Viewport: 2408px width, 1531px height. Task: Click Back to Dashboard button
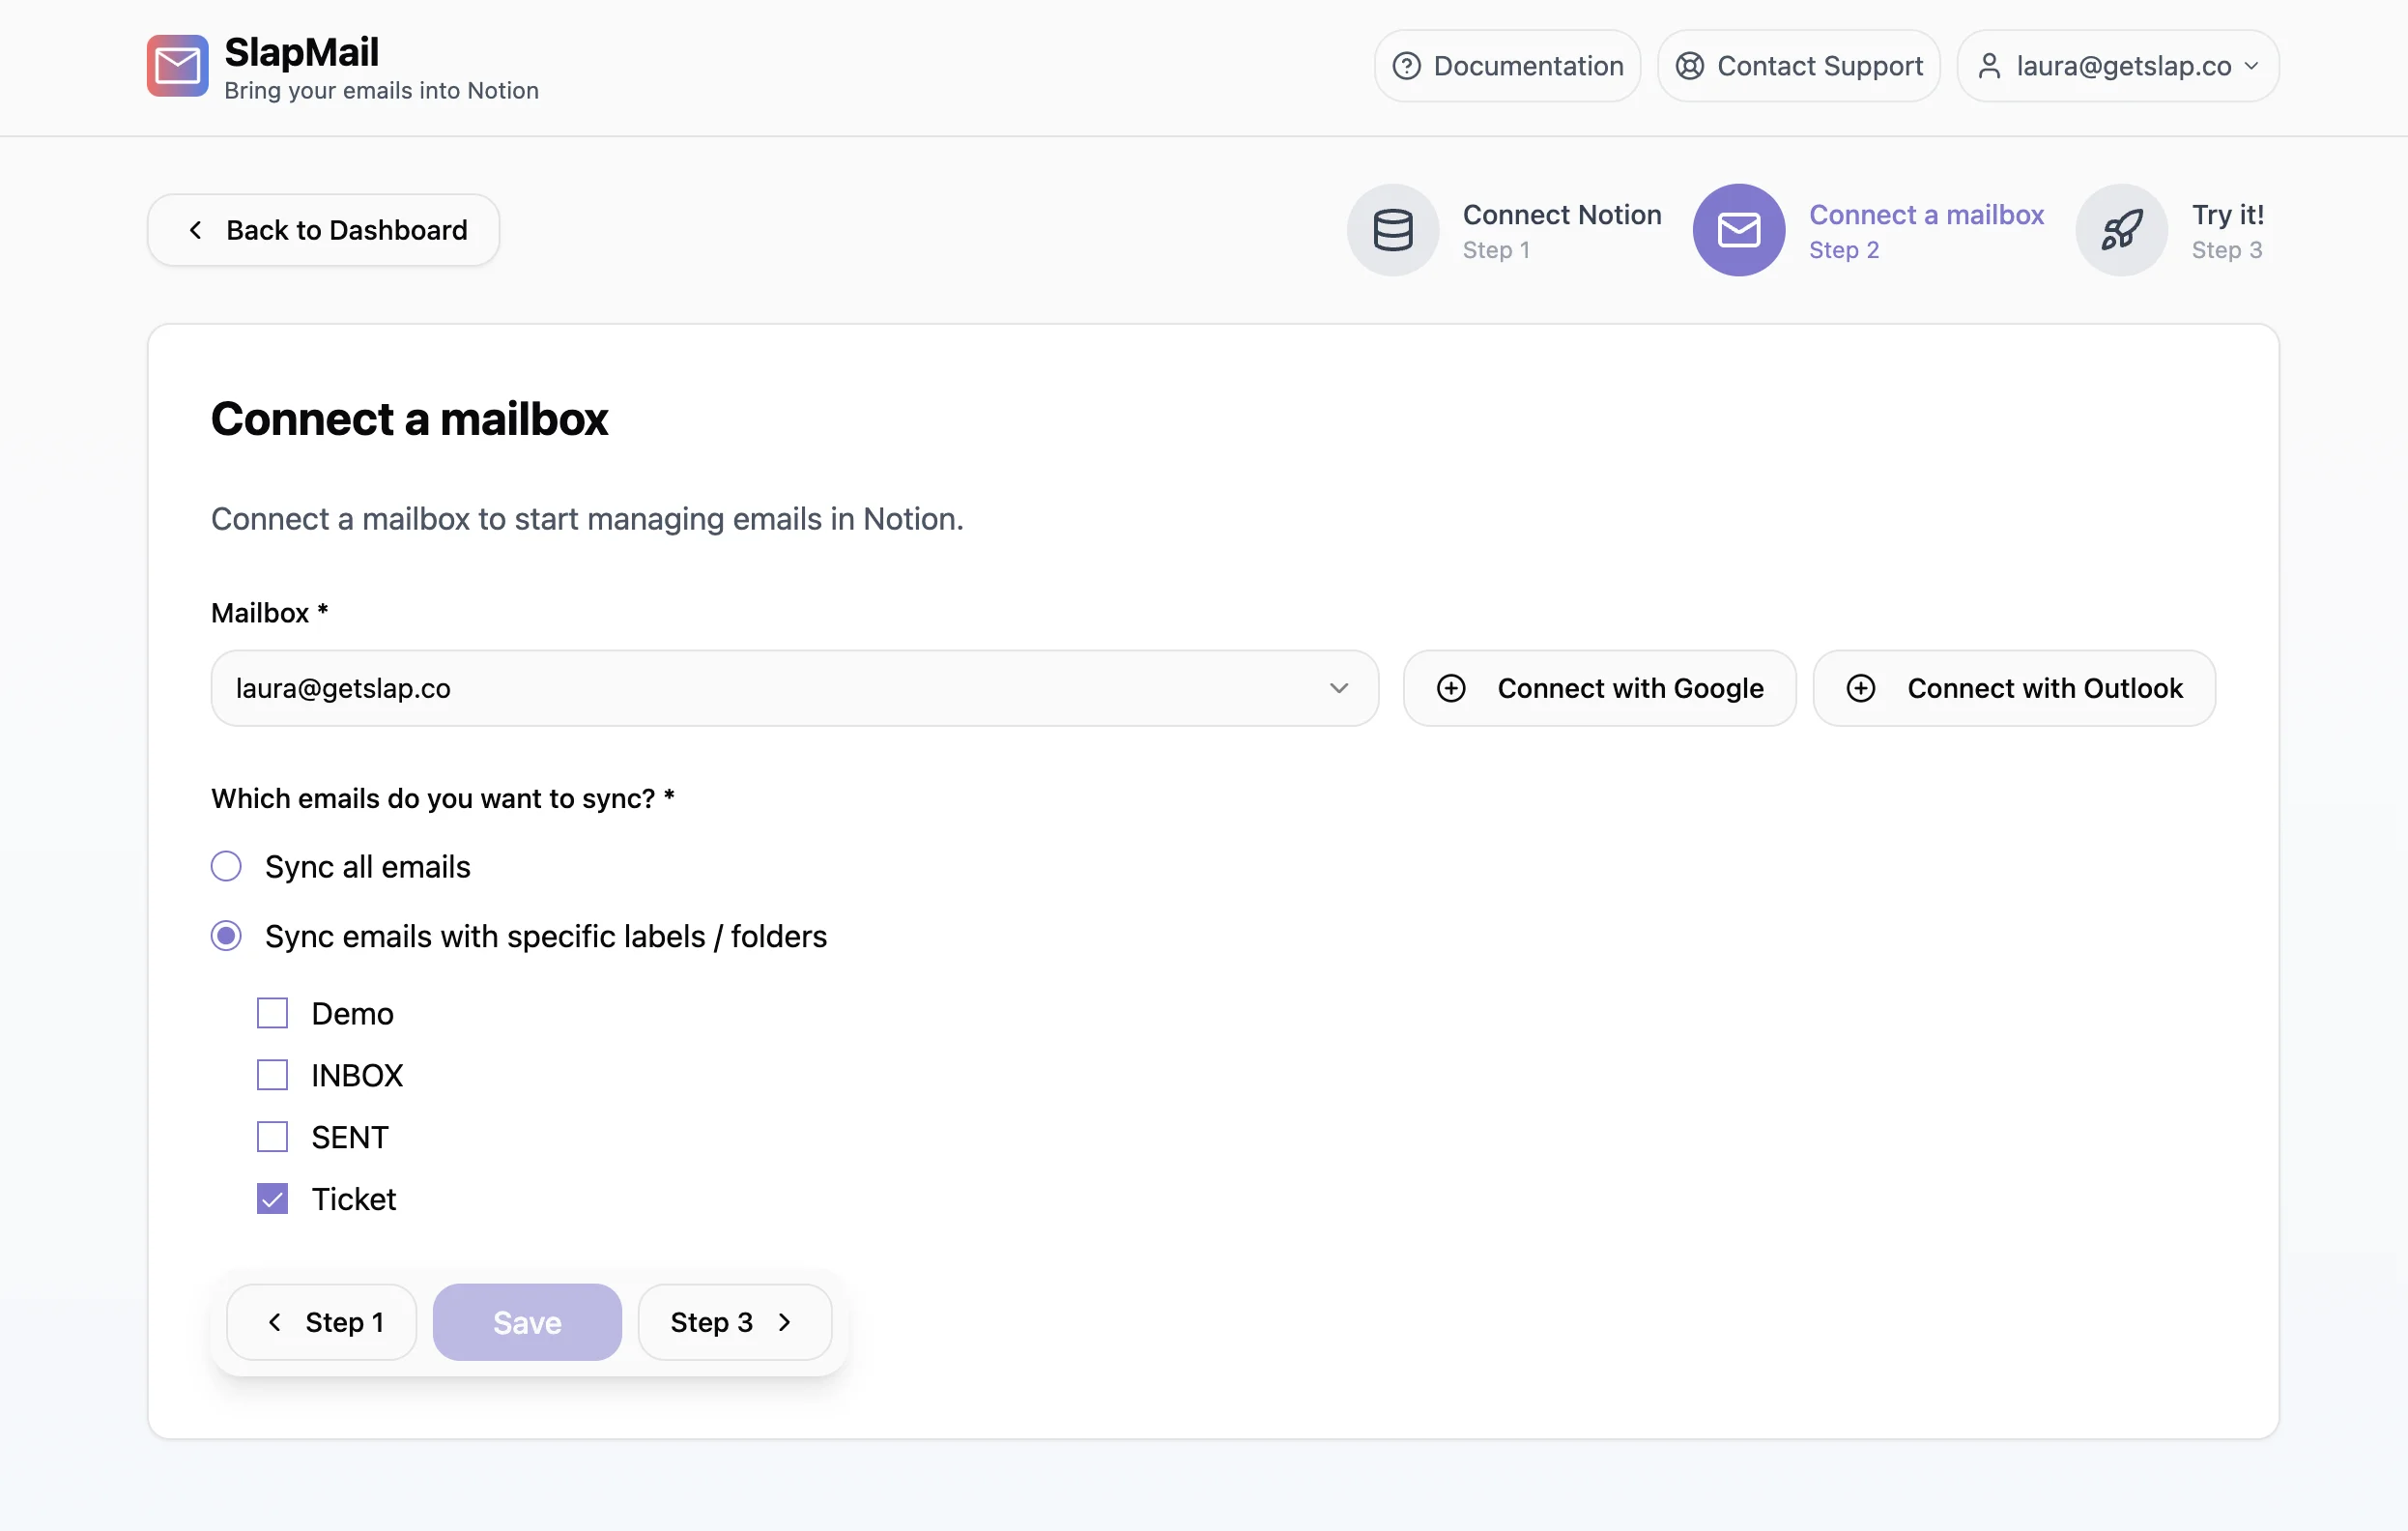tap(323, 230)
